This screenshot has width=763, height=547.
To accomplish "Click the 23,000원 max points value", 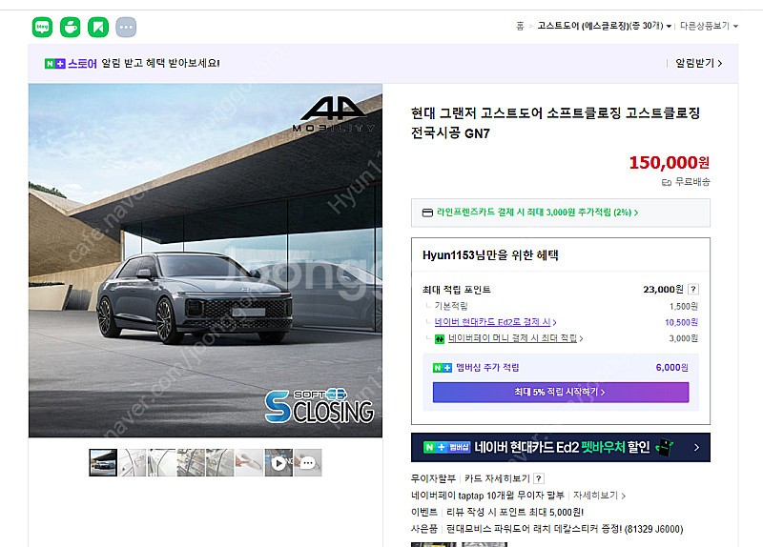I will click(x=663, y=290).
